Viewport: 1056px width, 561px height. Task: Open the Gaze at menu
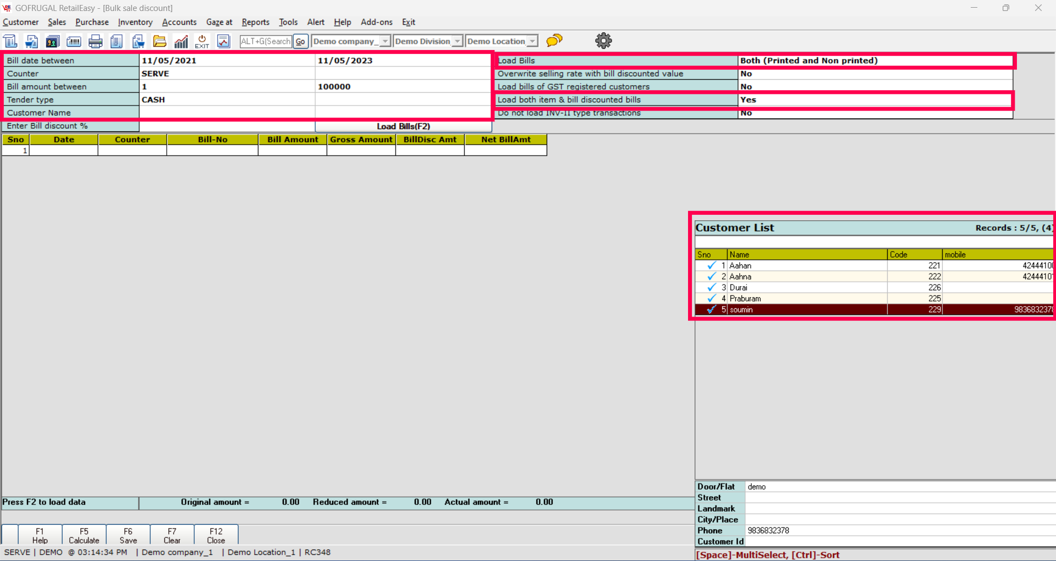219,22
